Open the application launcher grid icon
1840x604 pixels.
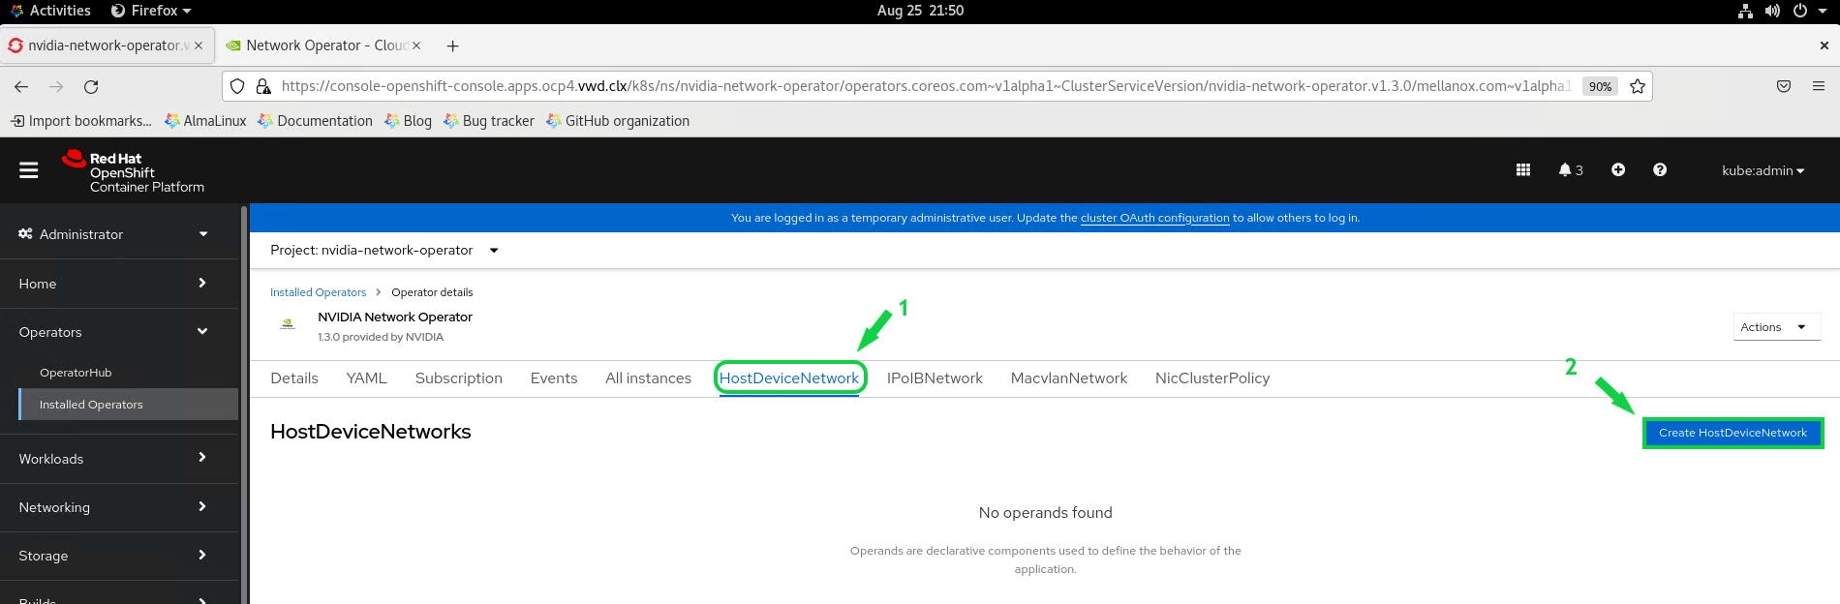point(1523,170)
